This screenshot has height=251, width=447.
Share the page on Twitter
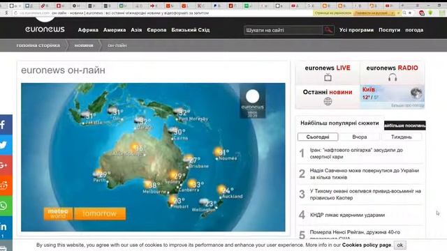point(6,144)
